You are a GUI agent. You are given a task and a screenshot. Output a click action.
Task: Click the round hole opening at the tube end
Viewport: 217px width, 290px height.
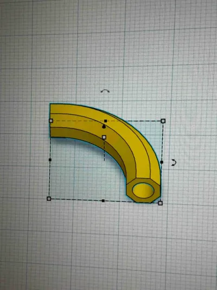point(143,190)
